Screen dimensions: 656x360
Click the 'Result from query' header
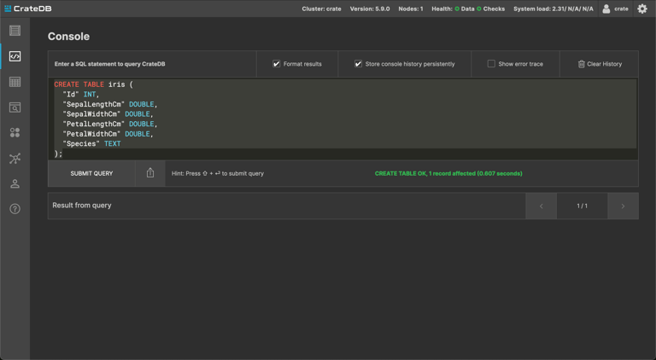[x=82, y=206]
